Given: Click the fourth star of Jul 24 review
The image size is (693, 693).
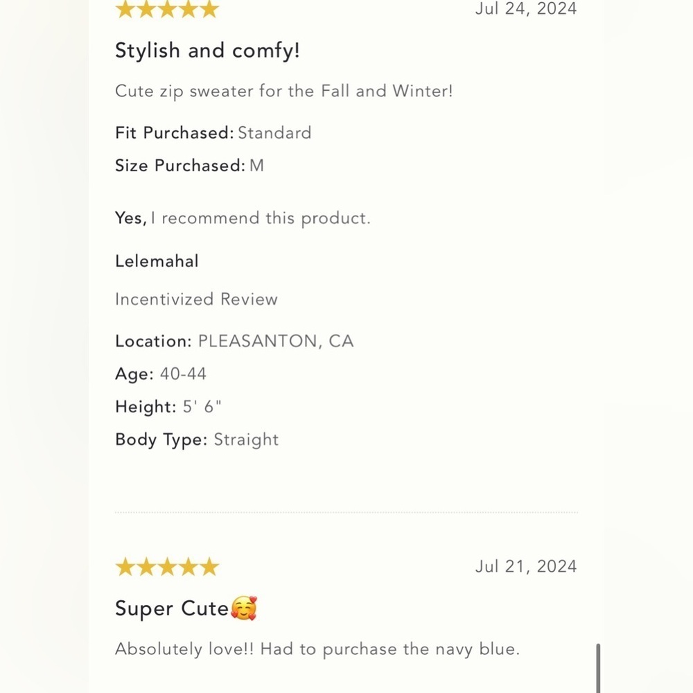Looking at the screenshot, I should coord(188,9).
